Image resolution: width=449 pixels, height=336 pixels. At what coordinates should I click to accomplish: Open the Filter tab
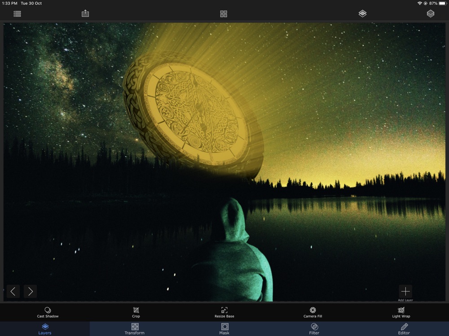[314, 329]
